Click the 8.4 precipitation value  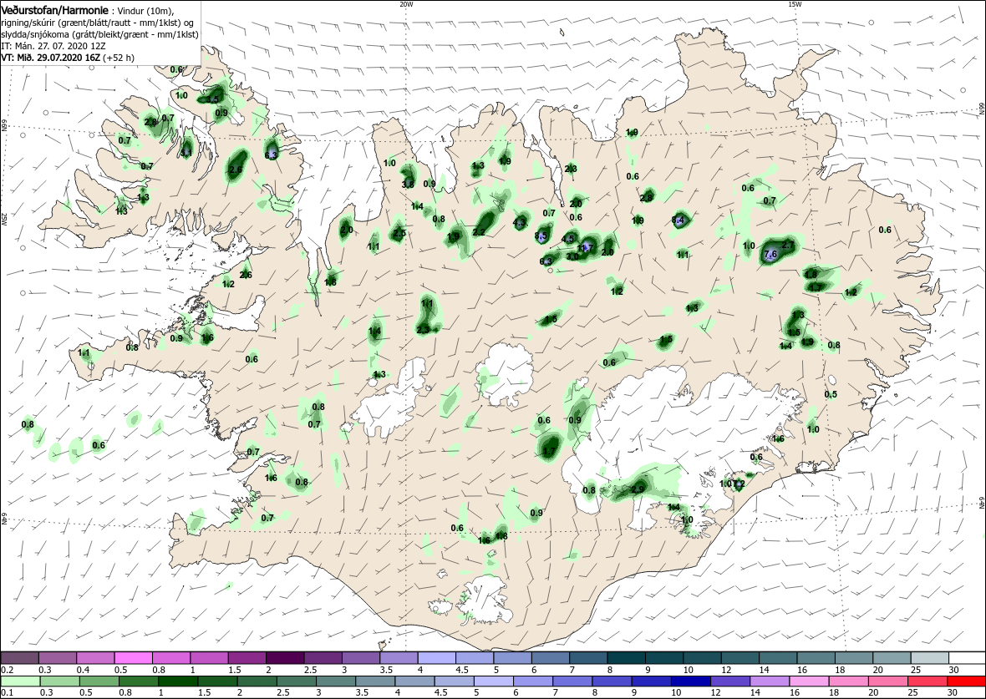click(x=679, y=220)
